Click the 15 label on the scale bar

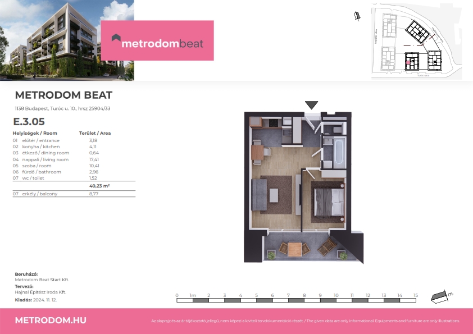pos(416,295)
